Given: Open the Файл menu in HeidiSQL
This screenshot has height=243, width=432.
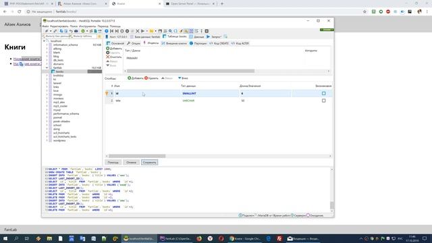Looking at the screenshot, I should [45, 26].
